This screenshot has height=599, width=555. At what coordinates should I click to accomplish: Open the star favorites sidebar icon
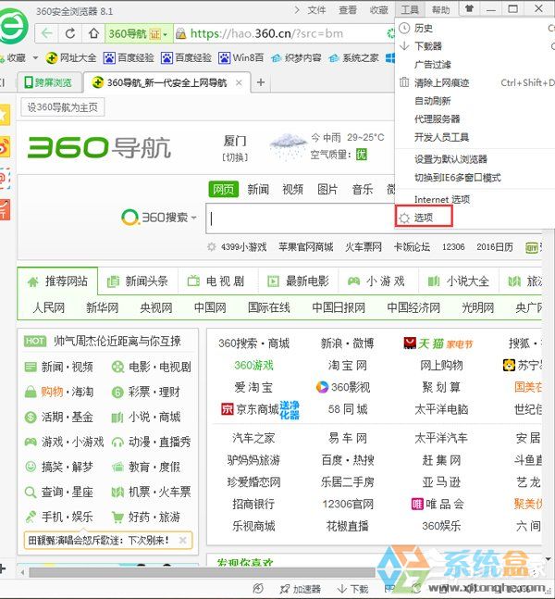5,115
